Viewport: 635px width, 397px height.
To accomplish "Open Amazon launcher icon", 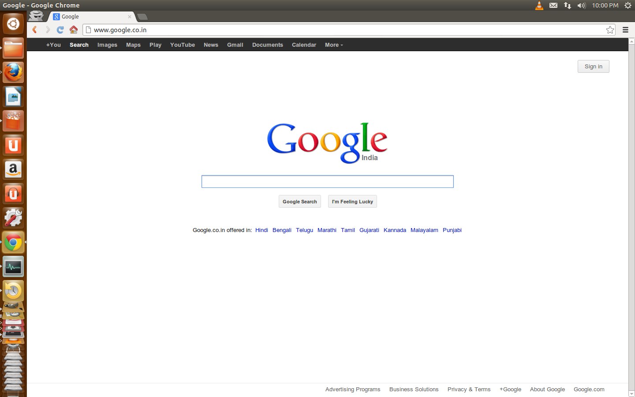I will [13, 169].
